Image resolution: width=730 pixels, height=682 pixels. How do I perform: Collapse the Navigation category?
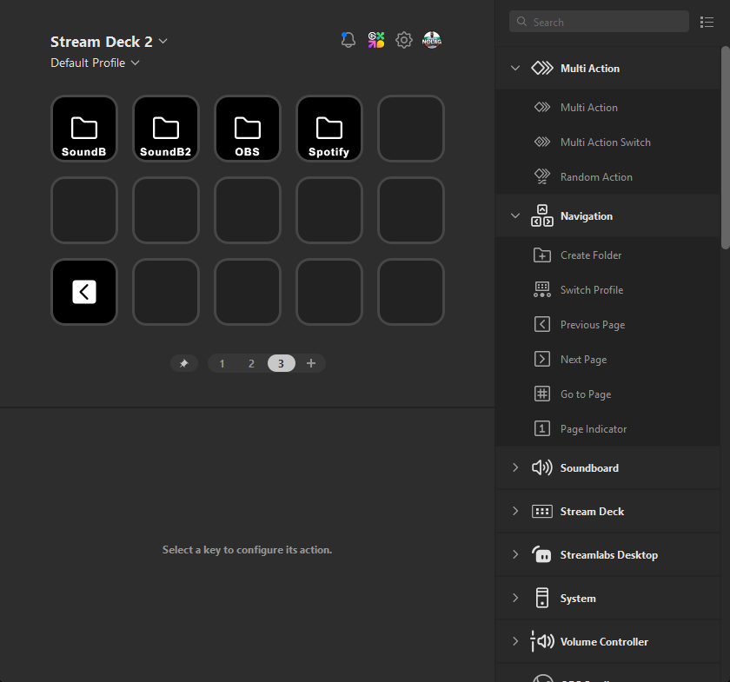pyautogui.click(x=514, y=216)
